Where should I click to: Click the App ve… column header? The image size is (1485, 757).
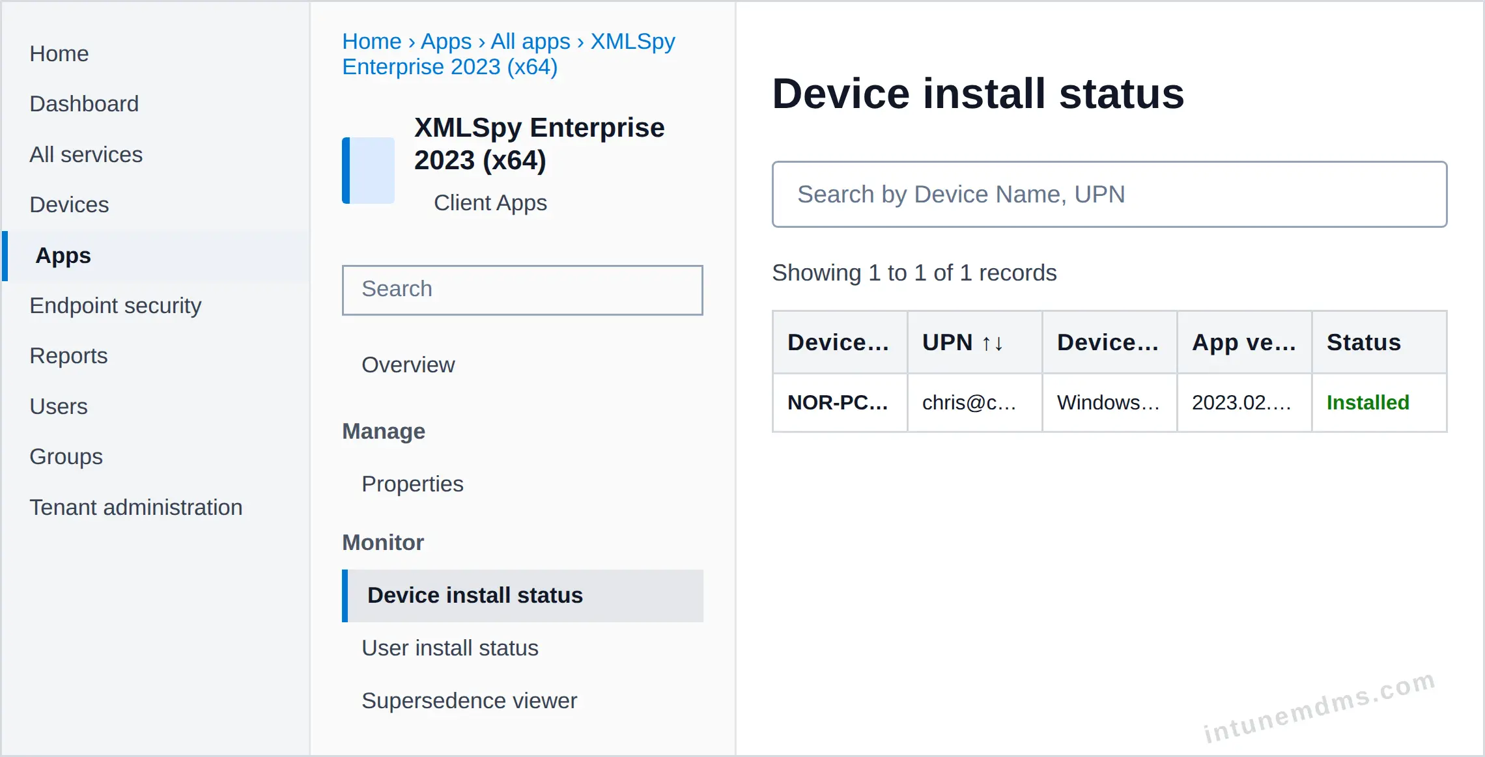click(1244, 342)
